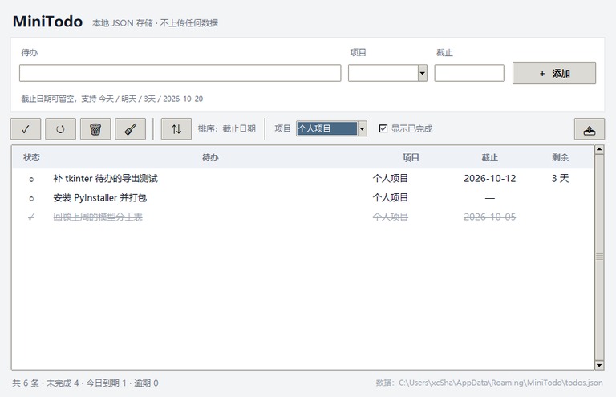Click the 2026-10-12 due date cell

pos(490,179)
